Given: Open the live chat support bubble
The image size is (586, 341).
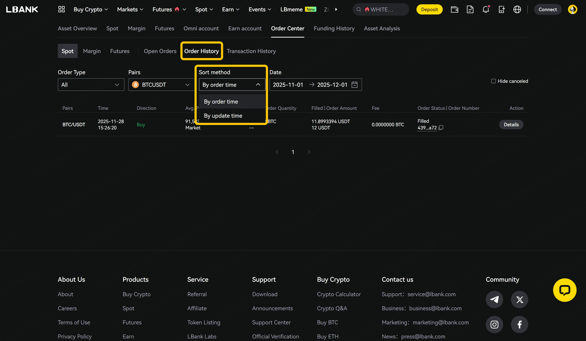Looking at the screenshot, I should [564, 290].
